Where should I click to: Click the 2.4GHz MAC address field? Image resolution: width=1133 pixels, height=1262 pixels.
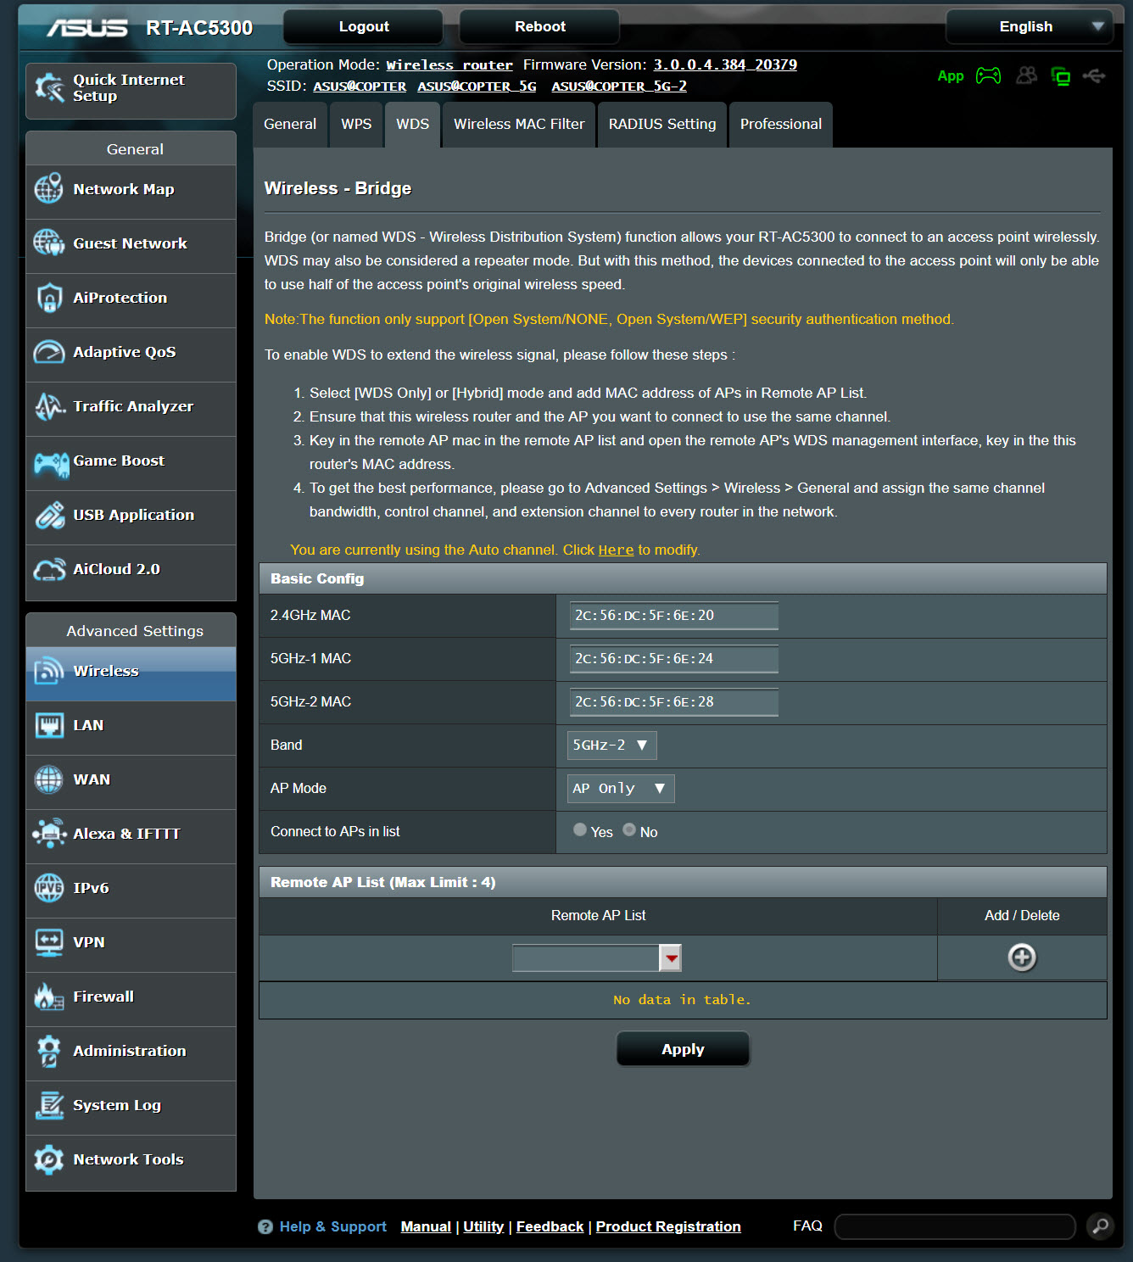pyautogui.click(x=674, y=616)
